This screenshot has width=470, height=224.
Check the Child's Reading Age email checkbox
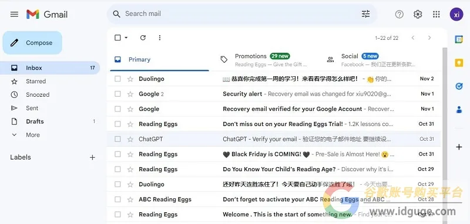(117, 169)
